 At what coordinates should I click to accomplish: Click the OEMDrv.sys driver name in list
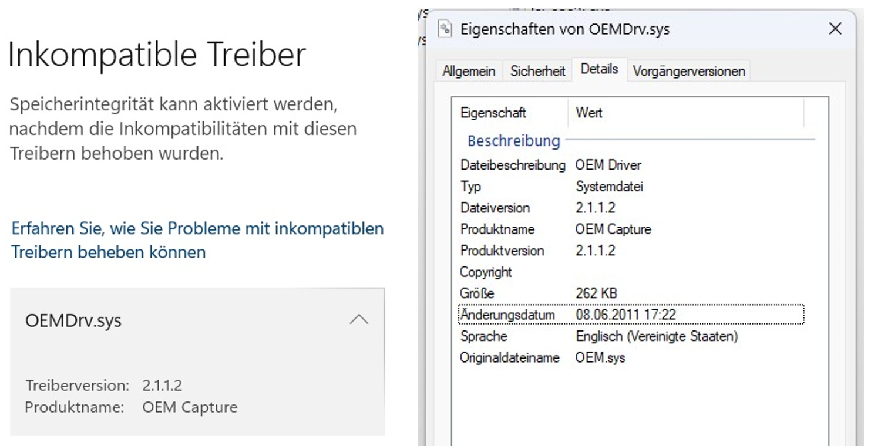point(73,321)
